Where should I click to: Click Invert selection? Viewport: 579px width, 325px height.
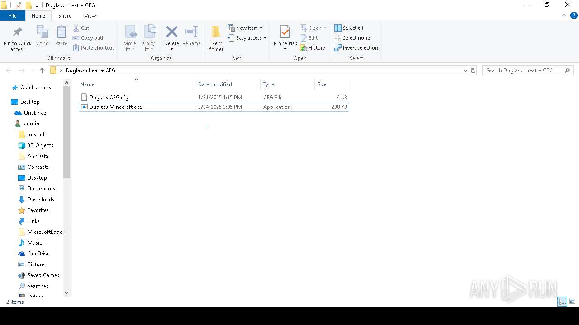click(356, 48)
